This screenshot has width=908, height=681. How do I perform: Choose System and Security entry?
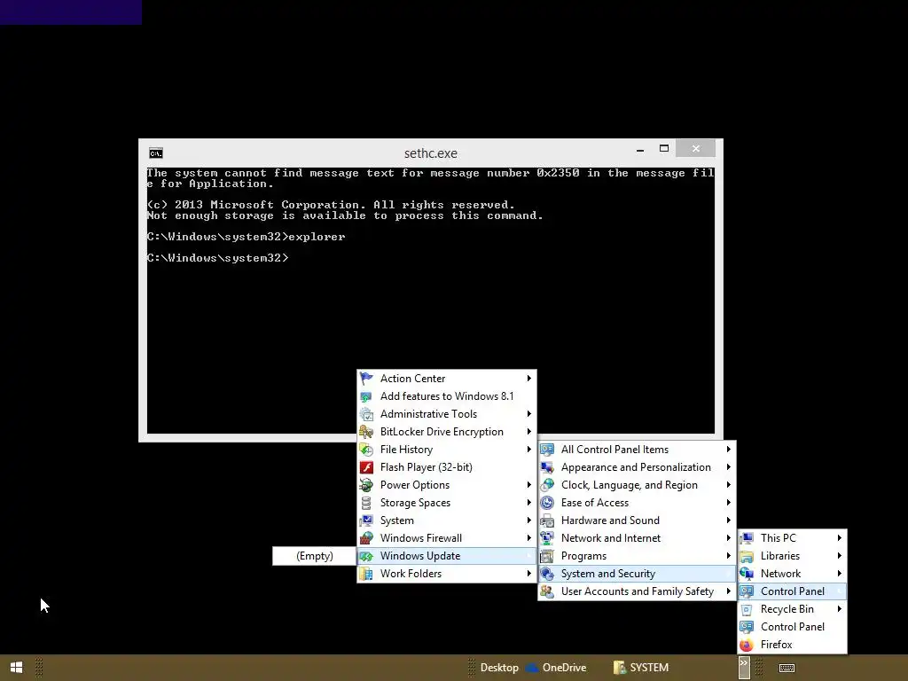point(637,574)
